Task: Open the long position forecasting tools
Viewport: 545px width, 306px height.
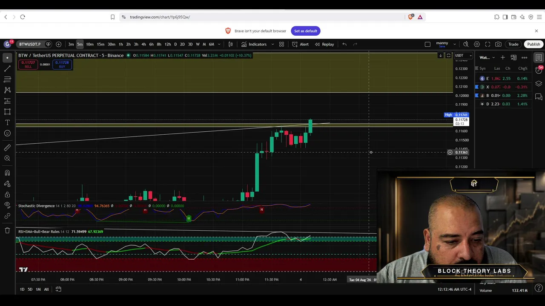Action: (x=7, y=101)
